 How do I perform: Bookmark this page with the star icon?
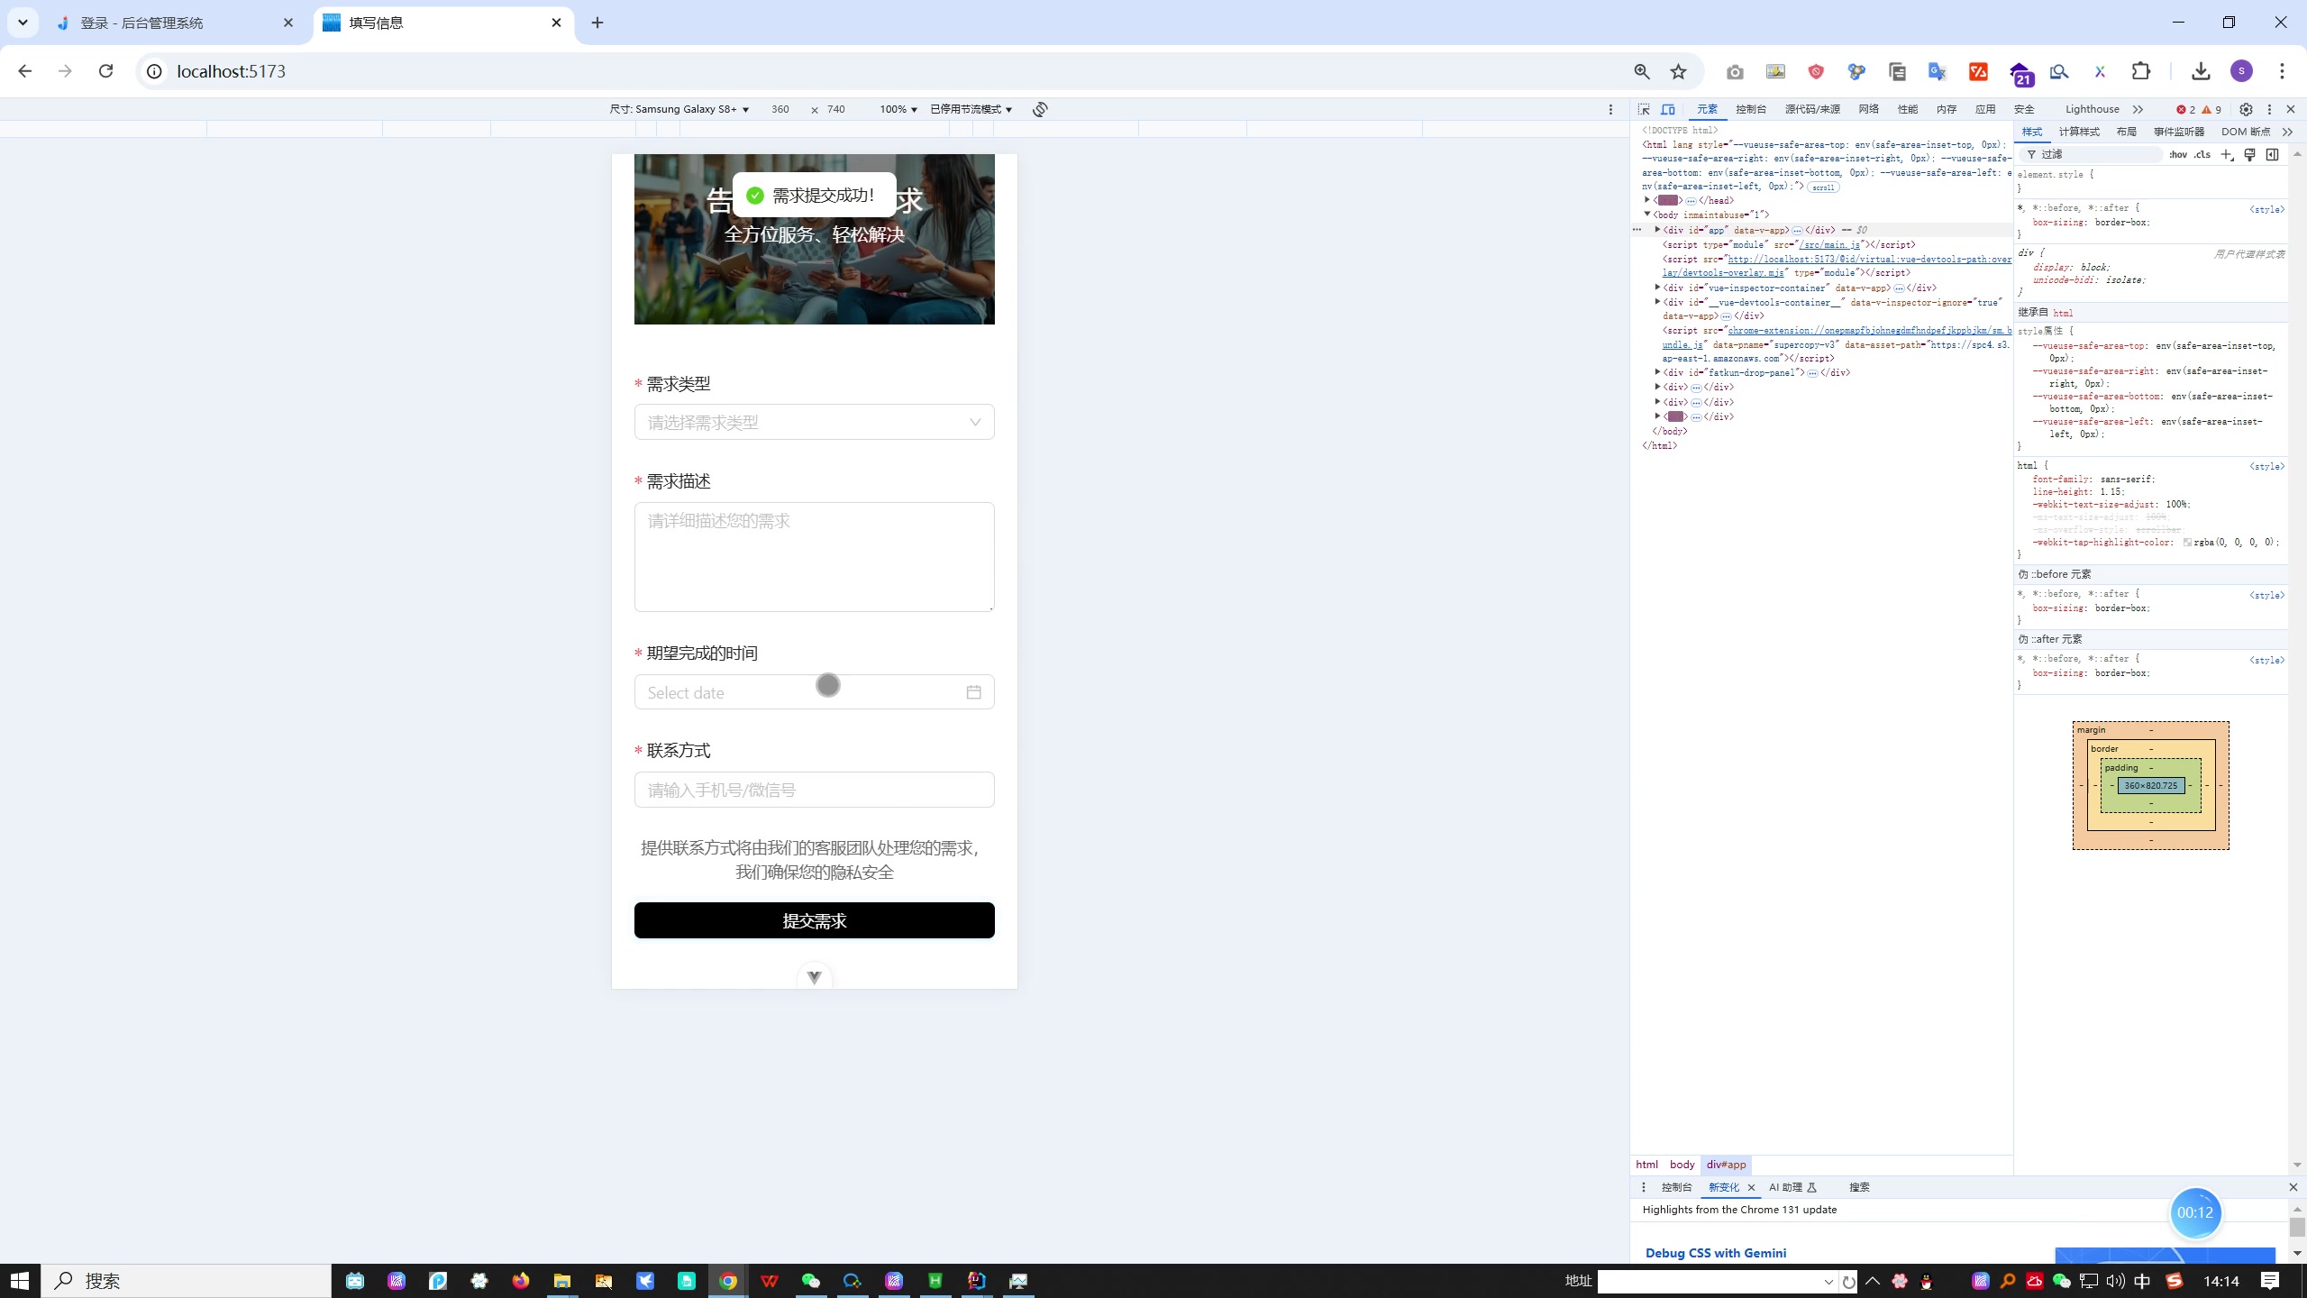(1678, 71)
